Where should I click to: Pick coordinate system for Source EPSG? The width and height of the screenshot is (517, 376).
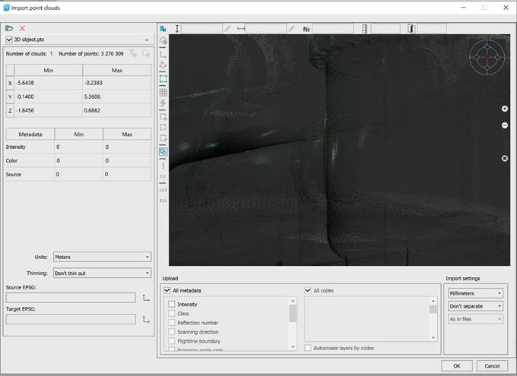tap(146, 298)
